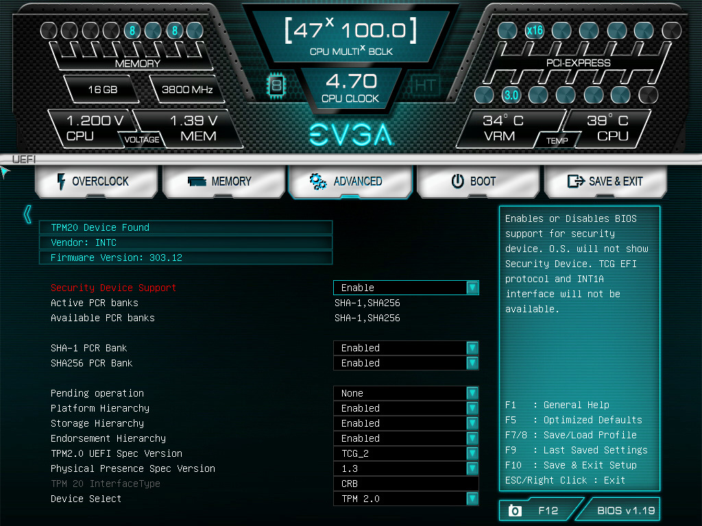Click the CPU core count chip icon

point(276,85)
